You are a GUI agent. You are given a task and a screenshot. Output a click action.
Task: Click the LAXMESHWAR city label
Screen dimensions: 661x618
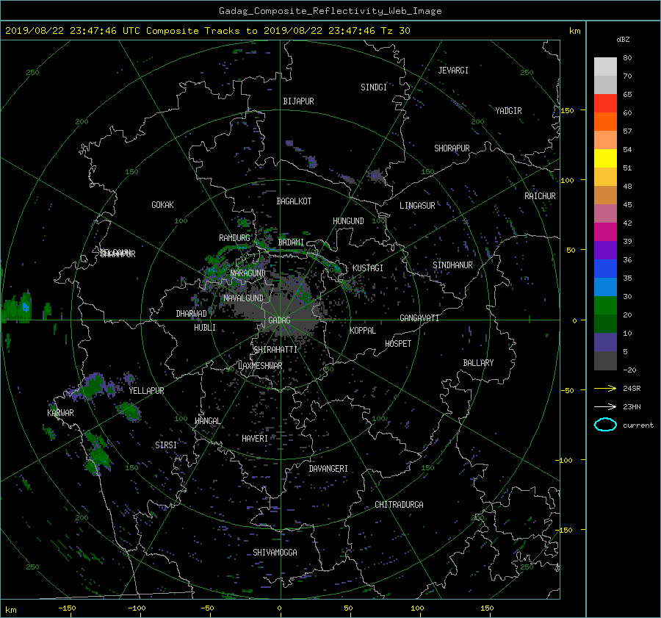[x=260, y=366]
